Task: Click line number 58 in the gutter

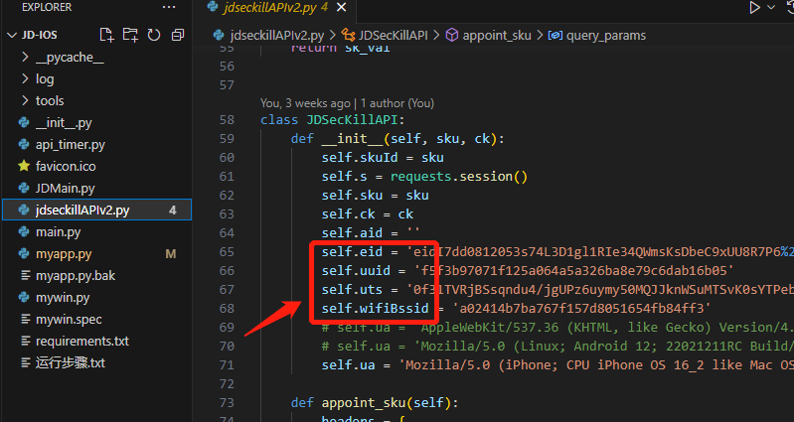Action: coord(227,119)
